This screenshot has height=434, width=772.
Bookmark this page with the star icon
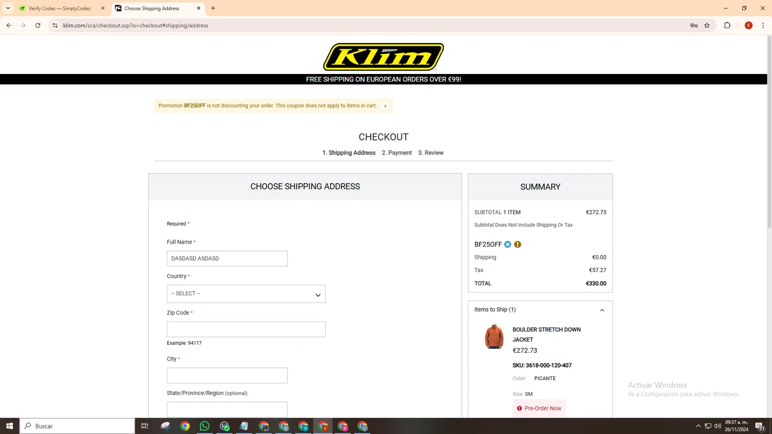tap(707, 25)
